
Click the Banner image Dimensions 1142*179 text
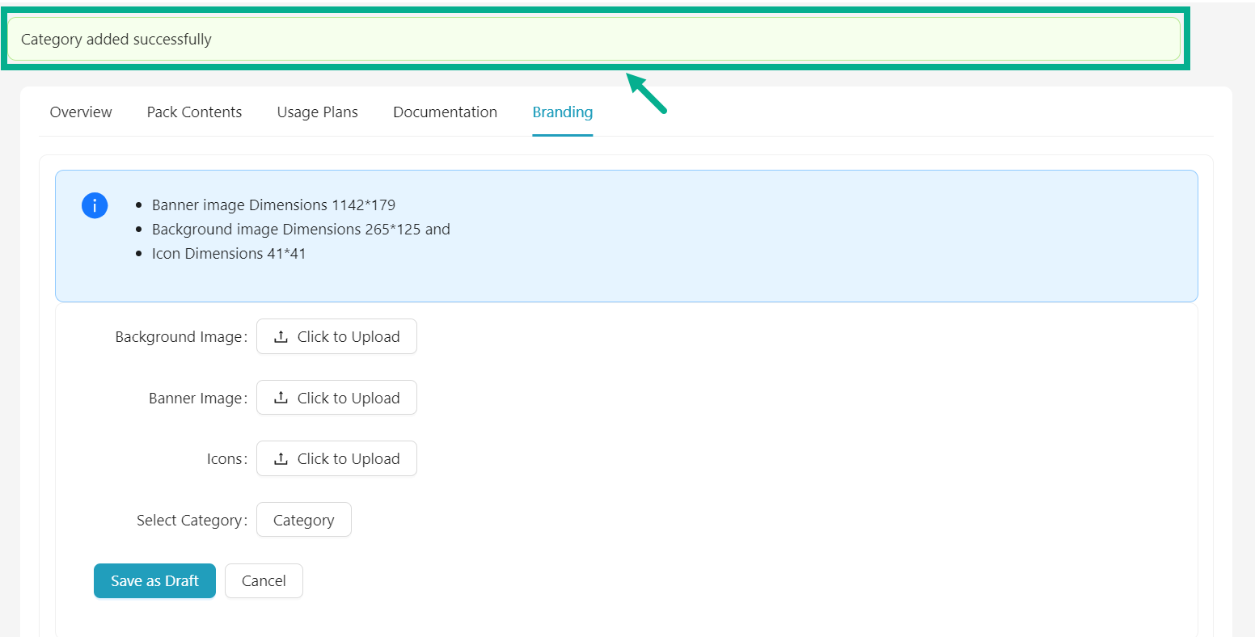[273, 205]
